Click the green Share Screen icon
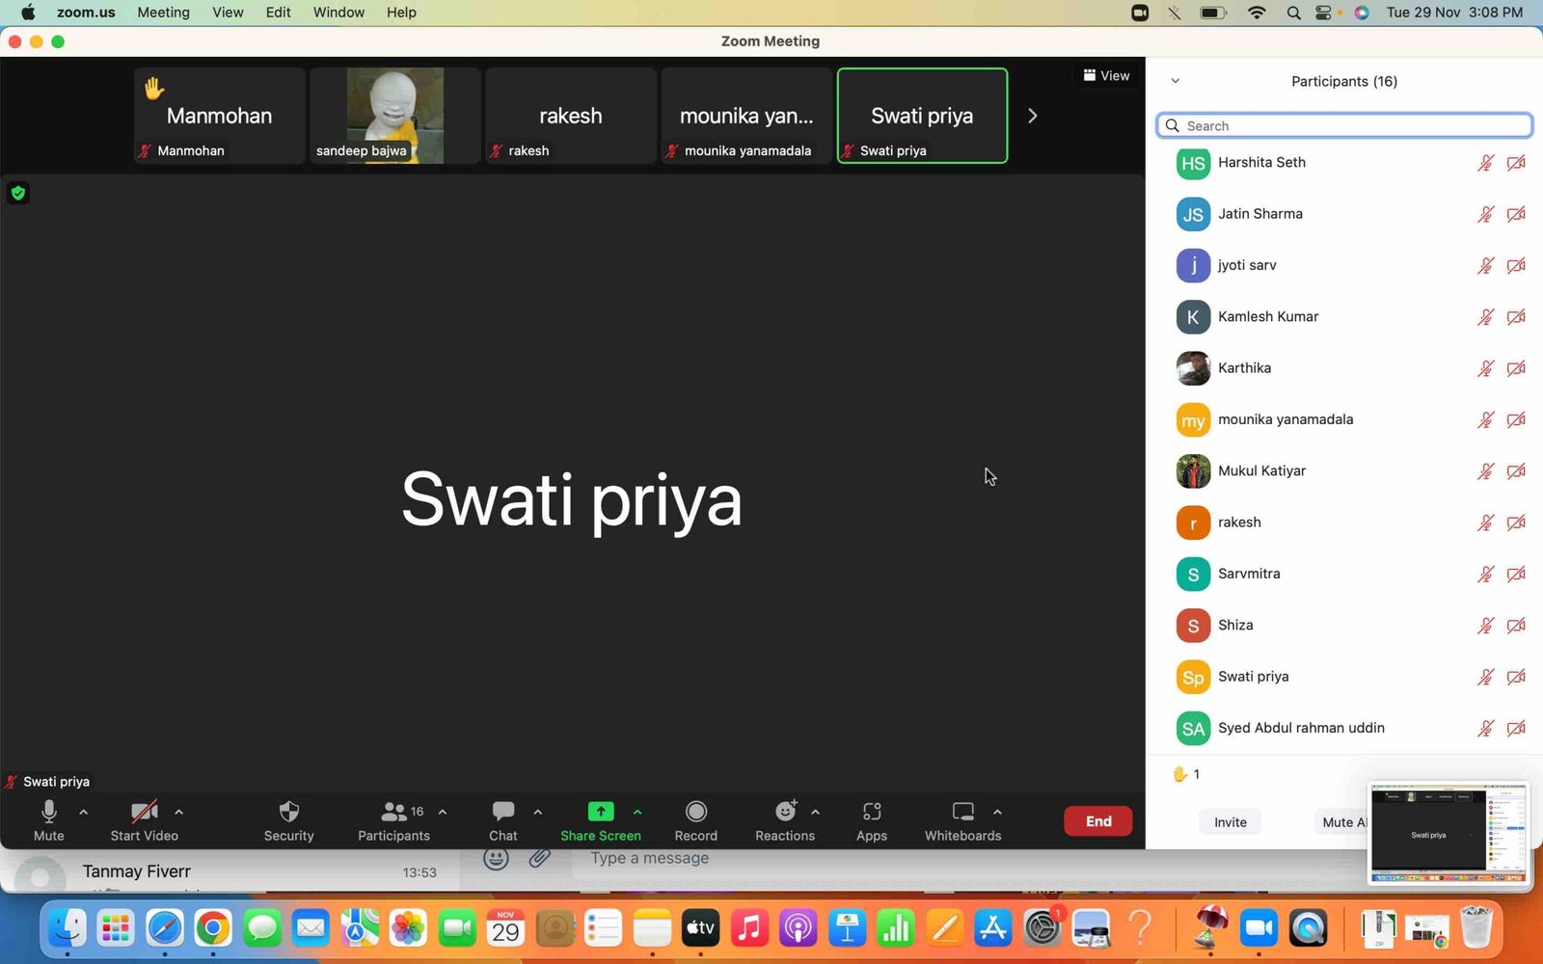This screenshot has height=964, width=1543. point(600,812)
